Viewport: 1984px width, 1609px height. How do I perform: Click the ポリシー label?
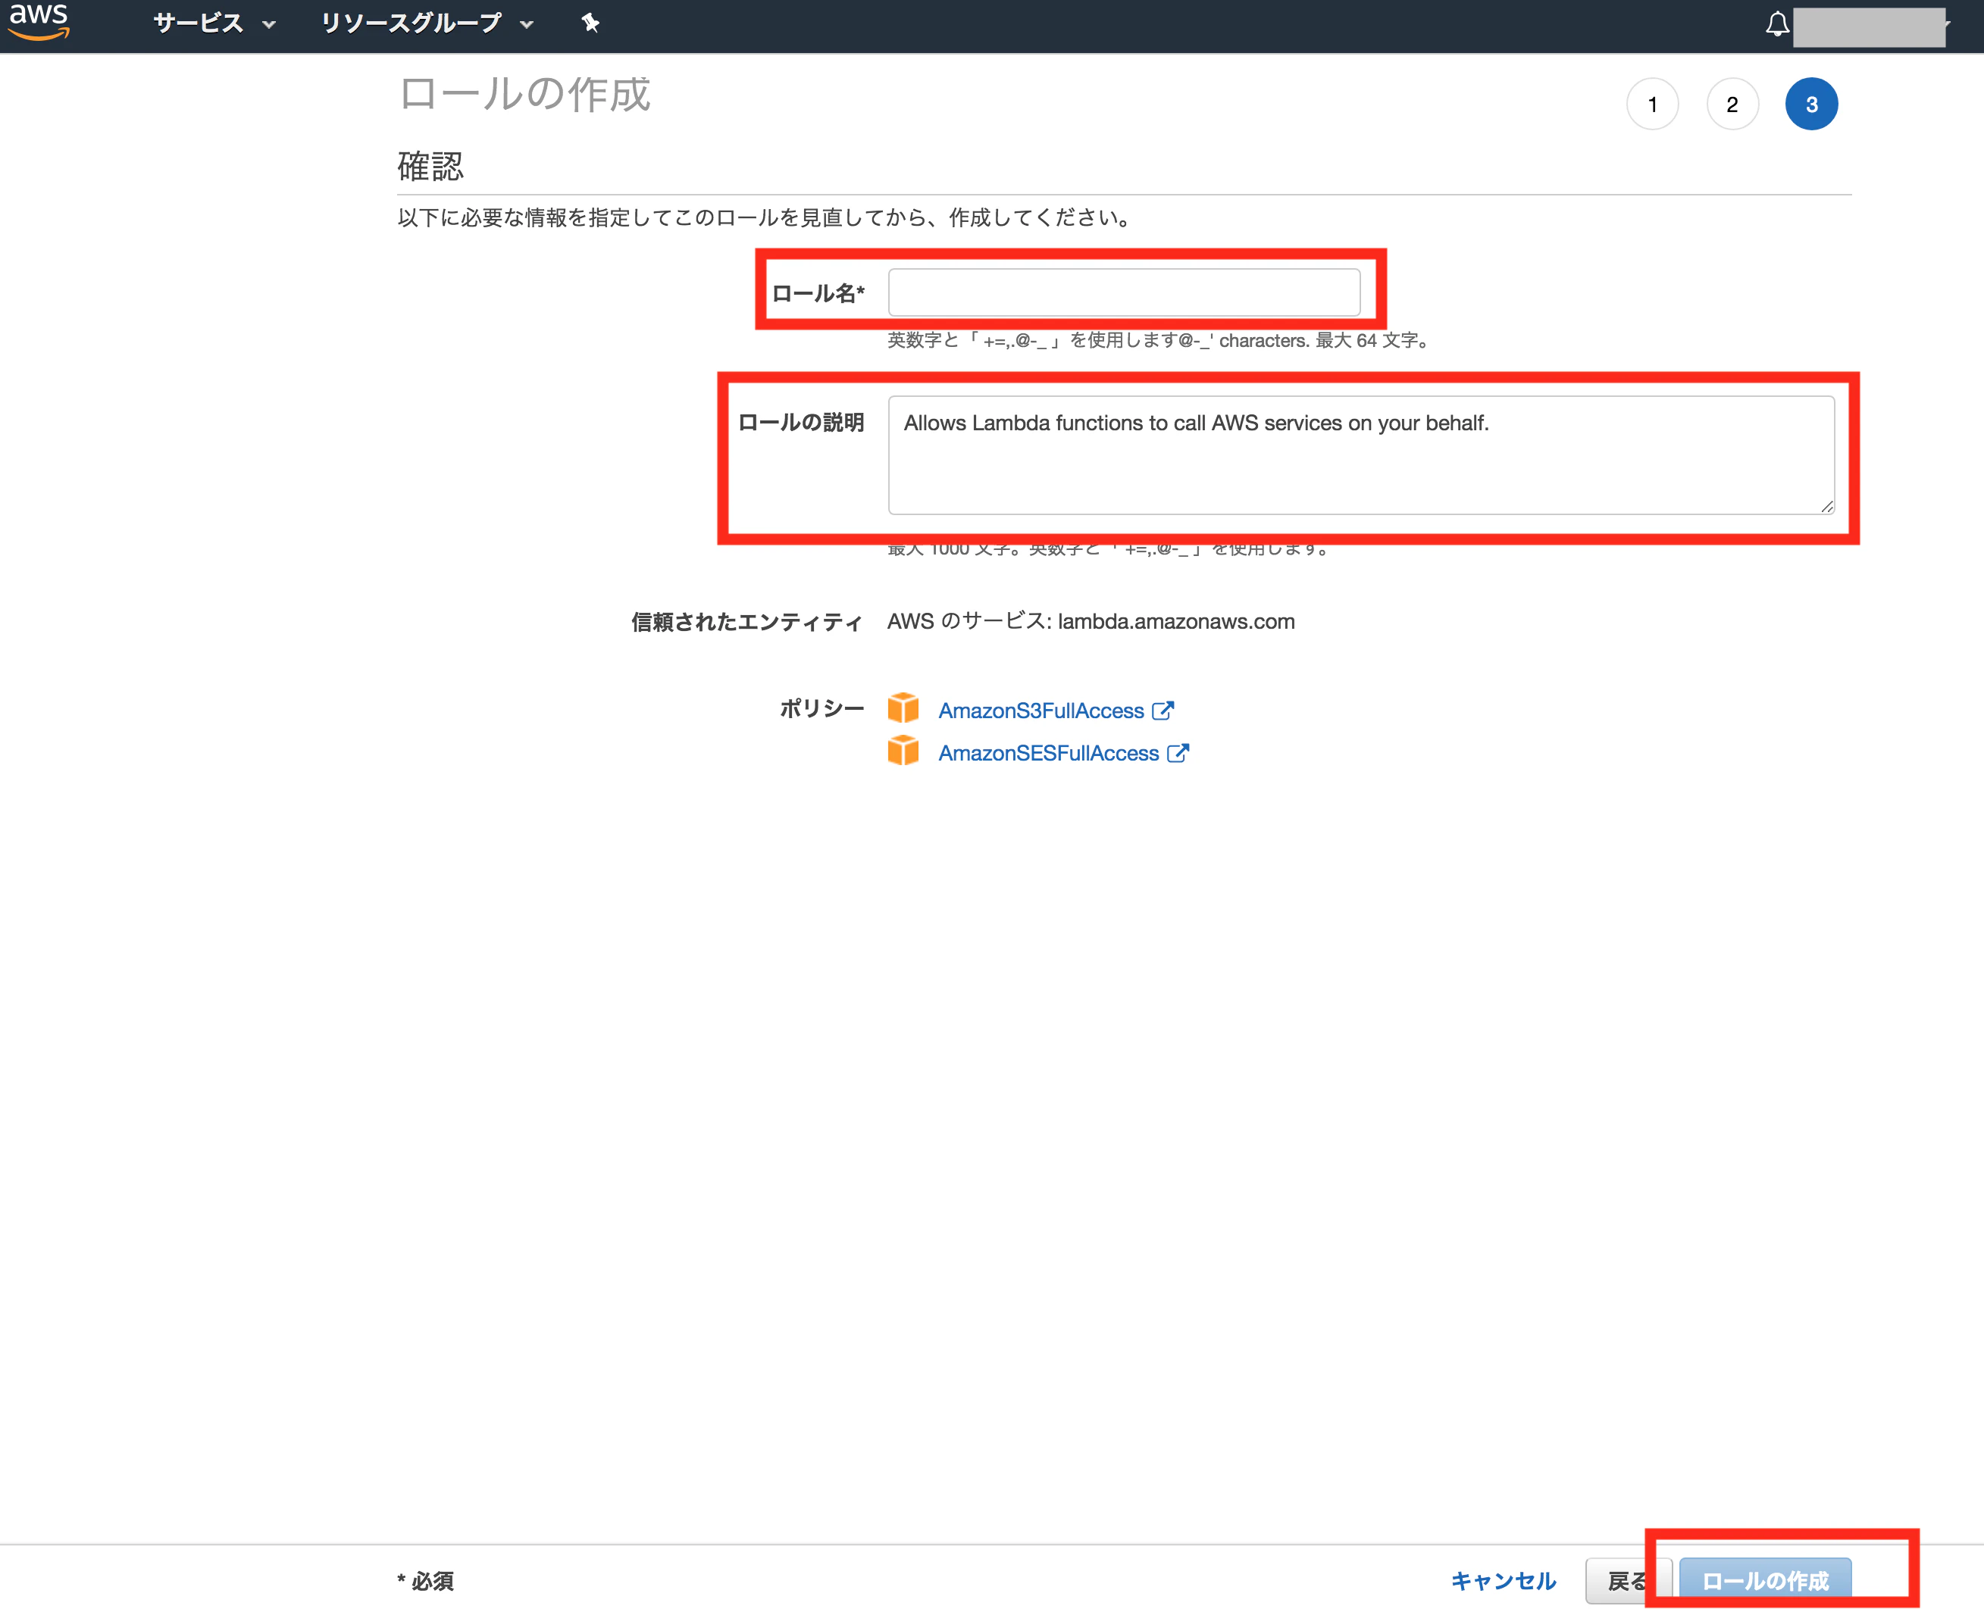point(821,709)
